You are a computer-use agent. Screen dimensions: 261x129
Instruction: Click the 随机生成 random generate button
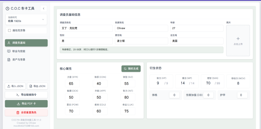click(131, 69)
